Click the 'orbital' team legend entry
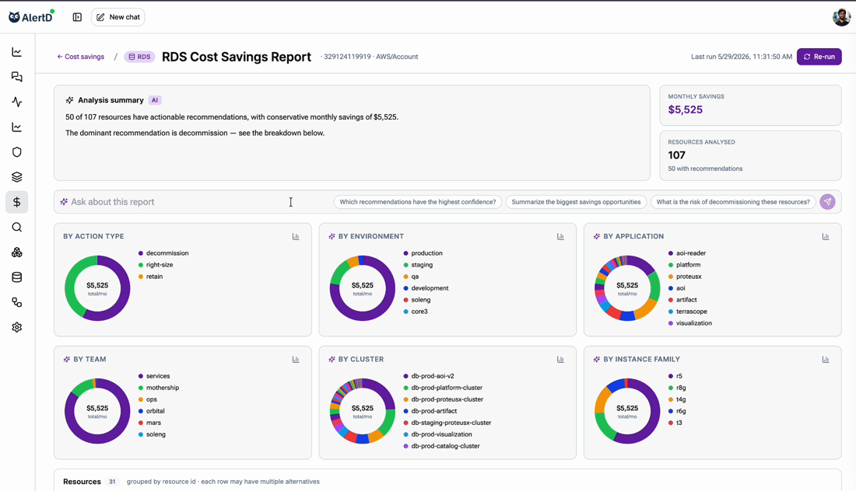 [151, 411]
